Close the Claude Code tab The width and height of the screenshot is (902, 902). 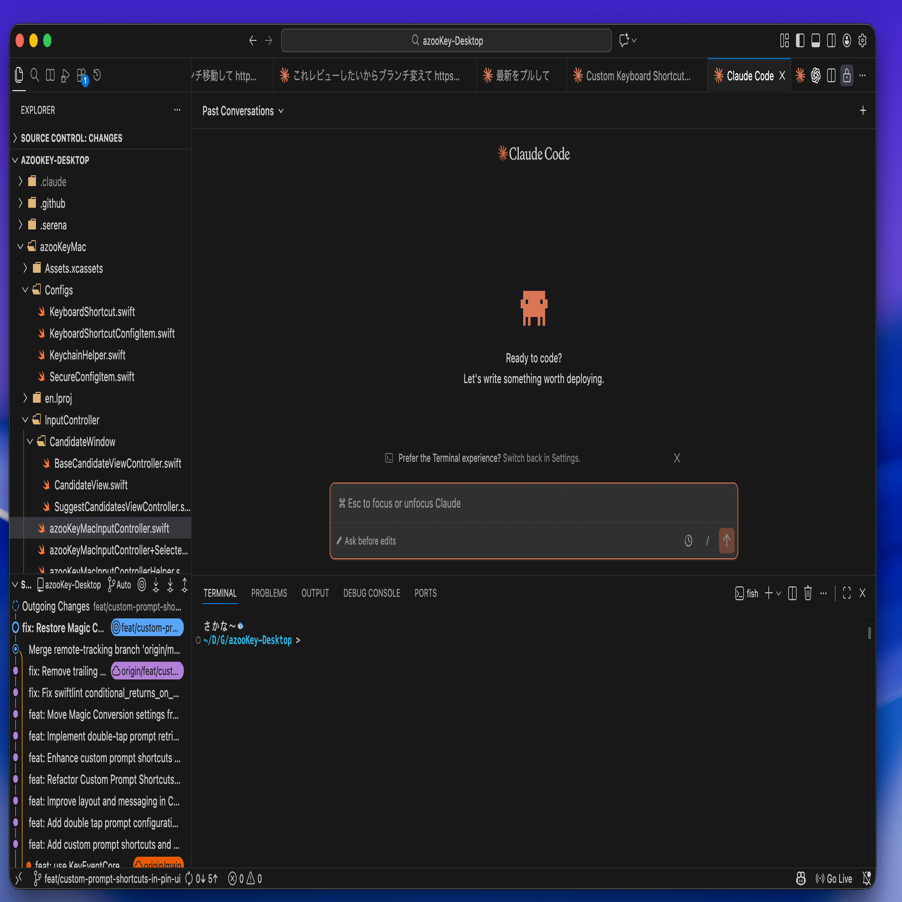(782, 75)
